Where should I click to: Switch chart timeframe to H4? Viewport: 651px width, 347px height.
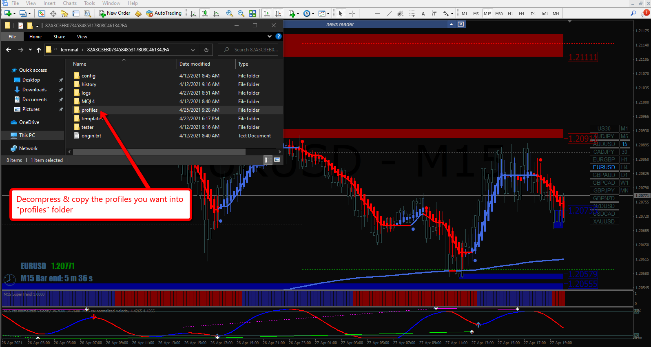[521, 13]
